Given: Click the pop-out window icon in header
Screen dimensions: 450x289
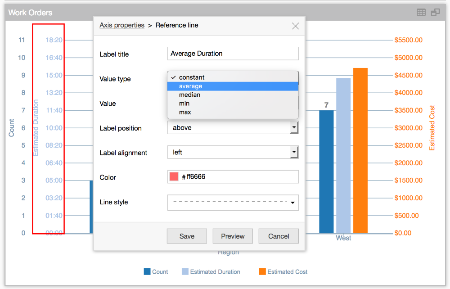Looking at the screenshot, I should [x=435, y=13].
